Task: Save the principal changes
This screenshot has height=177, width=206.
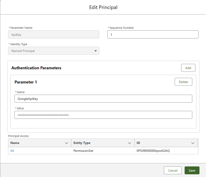Action: point(192,171)
